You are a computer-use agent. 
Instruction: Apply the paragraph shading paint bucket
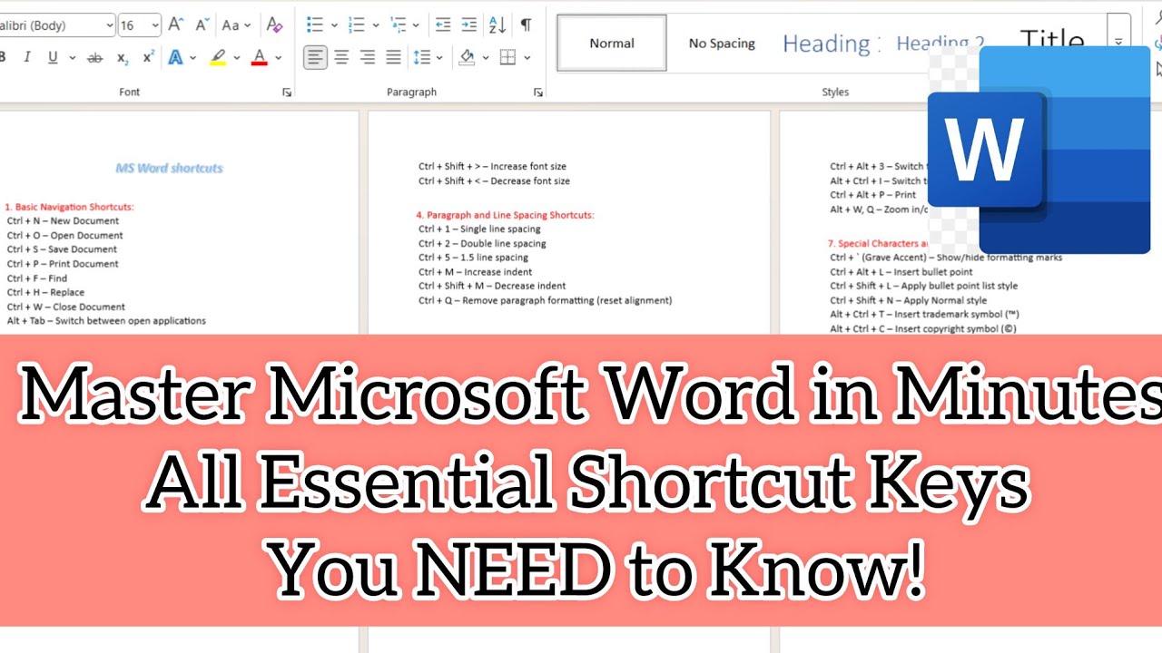(467, 57)
